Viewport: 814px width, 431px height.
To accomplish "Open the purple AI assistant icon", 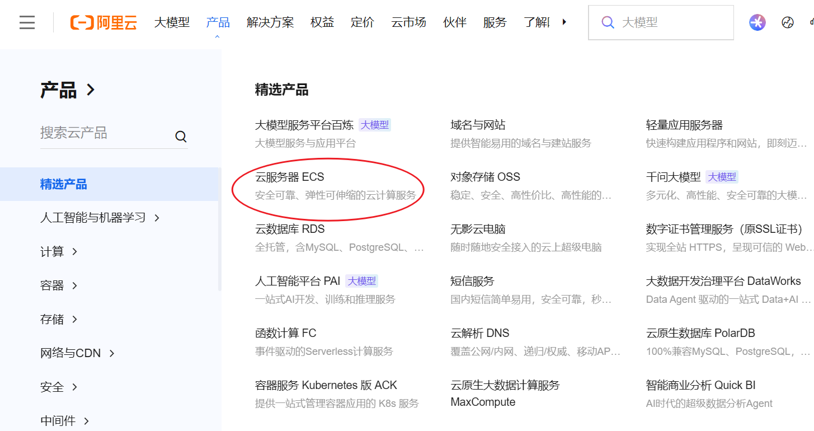I will (x=757, y=22).
